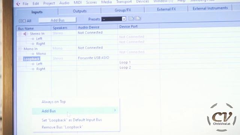This screenshot has height=135, width=240.
Task: Click Not Connected port for Stereo In Left
Action: pyautogui.click(x=132, y=37)
